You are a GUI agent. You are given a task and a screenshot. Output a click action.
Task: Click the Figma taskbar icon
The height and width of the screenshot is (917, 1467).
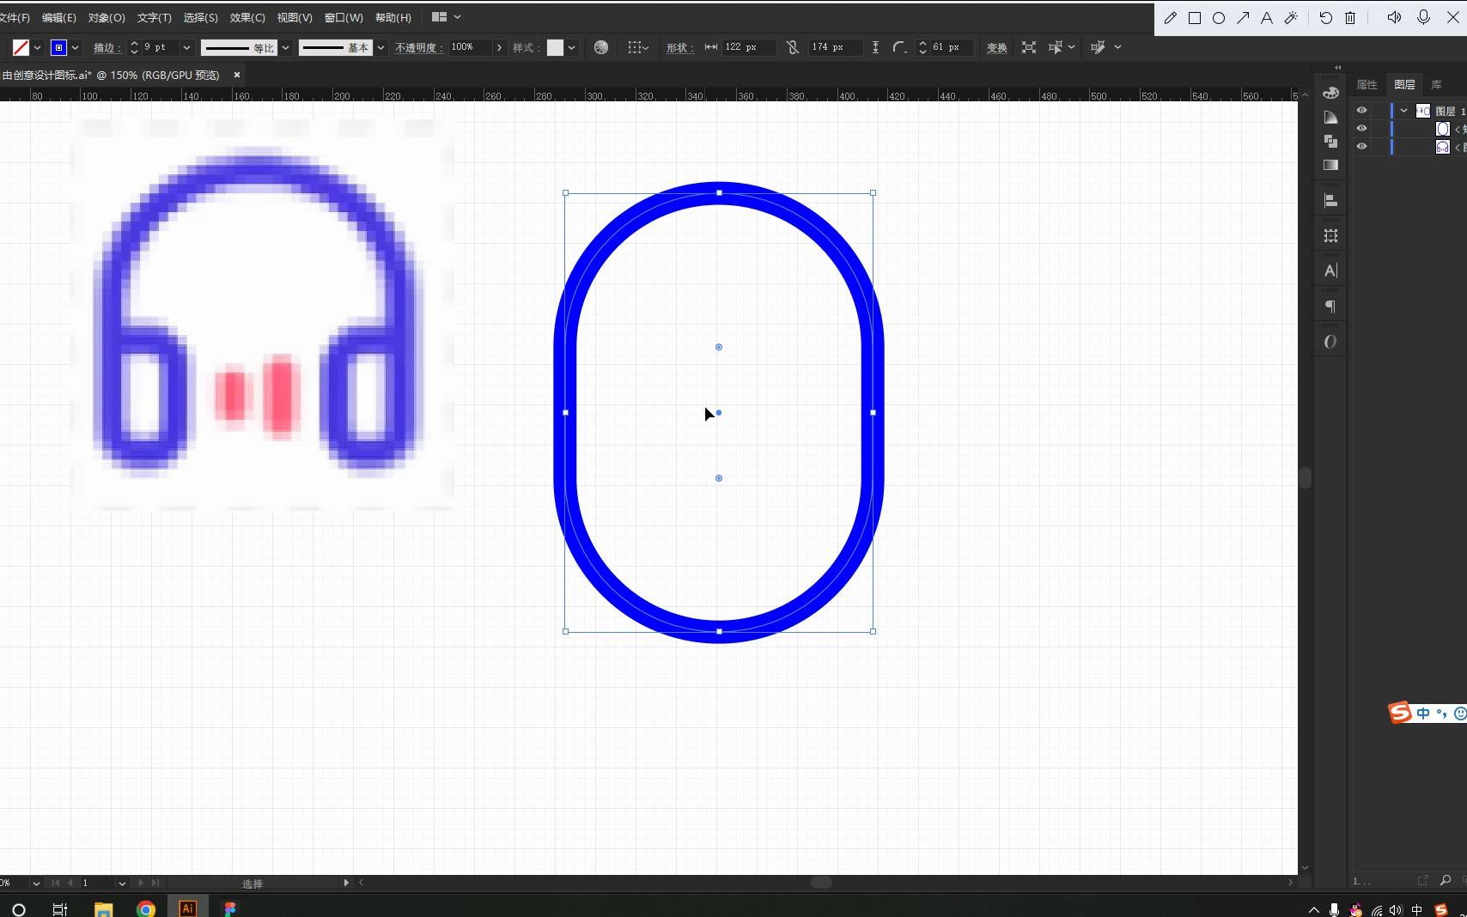click(229, 908)
